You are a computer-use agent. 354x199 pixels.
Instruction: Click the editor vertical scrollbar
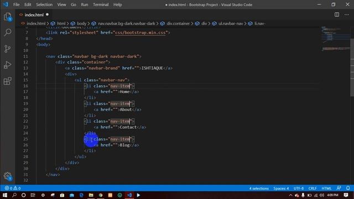tap(352, 67)
